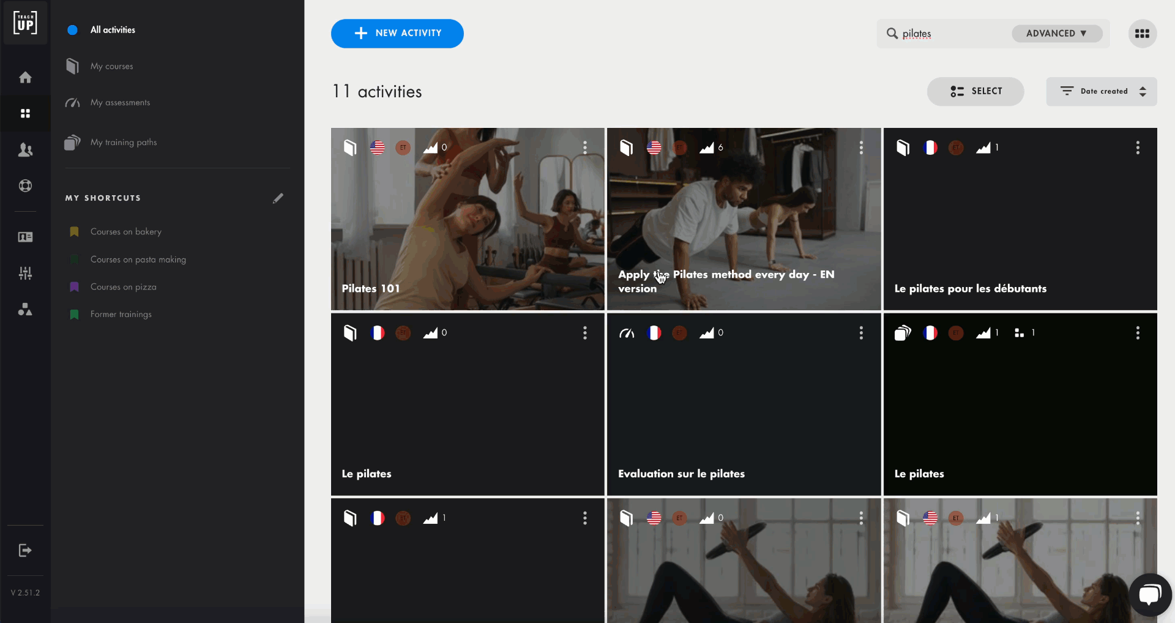Click the SELECT button to enable selection
This screenshot has height=623, width=1175.
pos(975,91)
